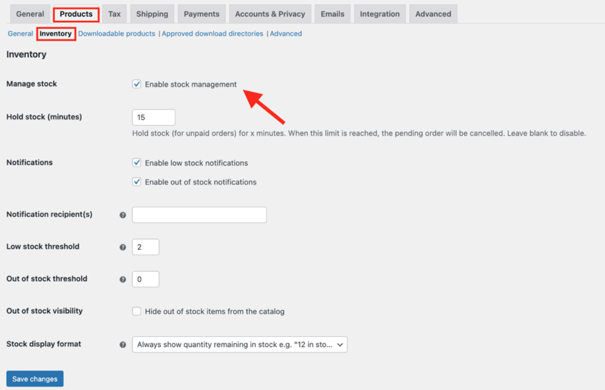Click help icon beside Notification recipient(s)
Screen dimensions: 605x390
123,215
